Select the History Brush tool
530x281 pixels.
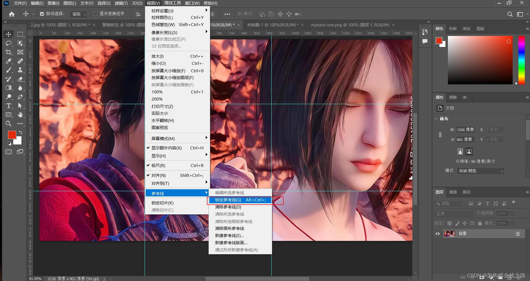(x=9, y=79)
